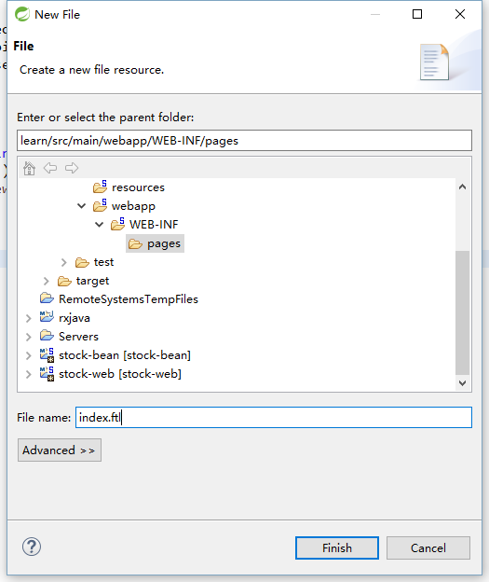Expand the test folder node
Screen dimensions: 489x582
pyautogui.click(x=63, y=262)
